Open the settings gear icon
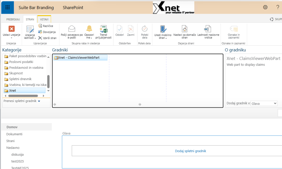 265,7
